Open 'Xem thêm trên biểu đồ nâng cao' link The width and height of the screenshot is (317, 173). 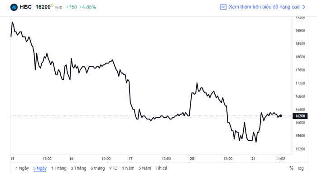(x=264, y=7)
